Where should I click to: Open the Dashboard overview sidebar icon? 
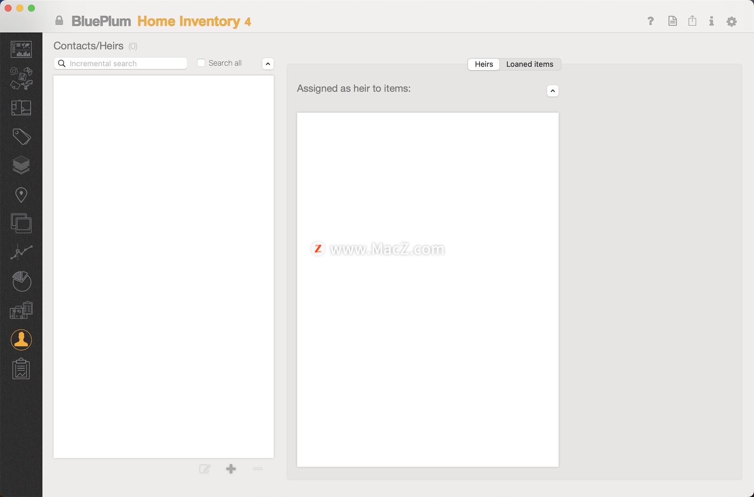click(21, 49)
